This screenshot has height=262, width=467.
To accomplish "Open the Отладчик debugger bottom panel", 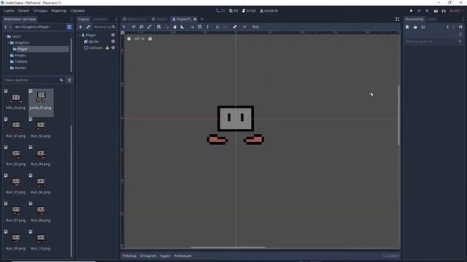I will pyautogui.click(x=148, y=255).
